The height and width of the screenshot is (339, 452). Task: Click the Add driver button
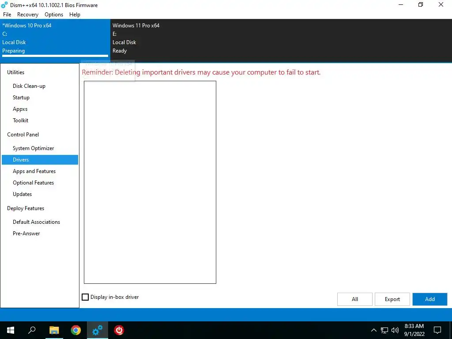(x=430, y=299)
